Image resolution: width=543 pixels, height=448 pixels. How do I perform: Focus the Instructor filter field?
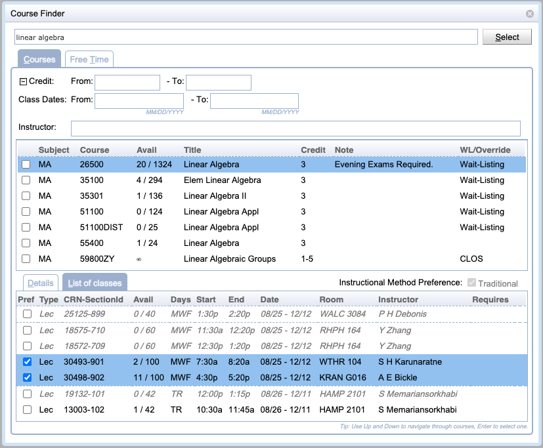(295, 128)
